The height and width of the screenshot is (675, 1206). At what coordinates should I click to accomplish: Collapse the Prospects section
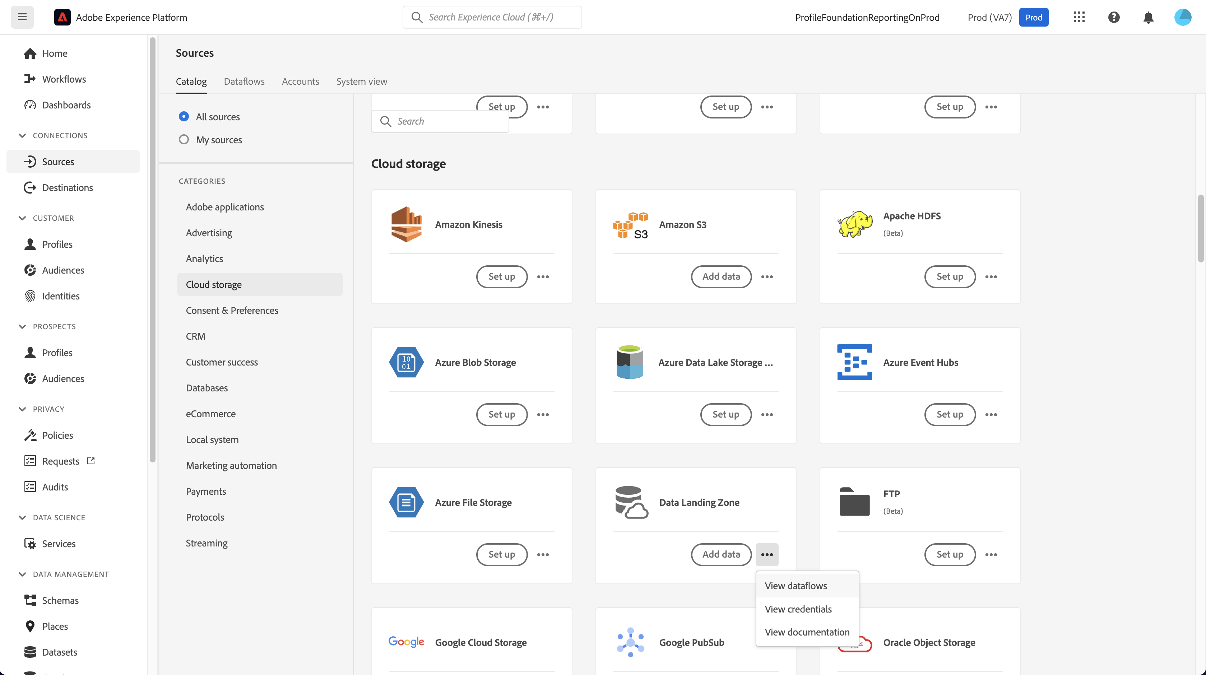[x=22, y=327]
